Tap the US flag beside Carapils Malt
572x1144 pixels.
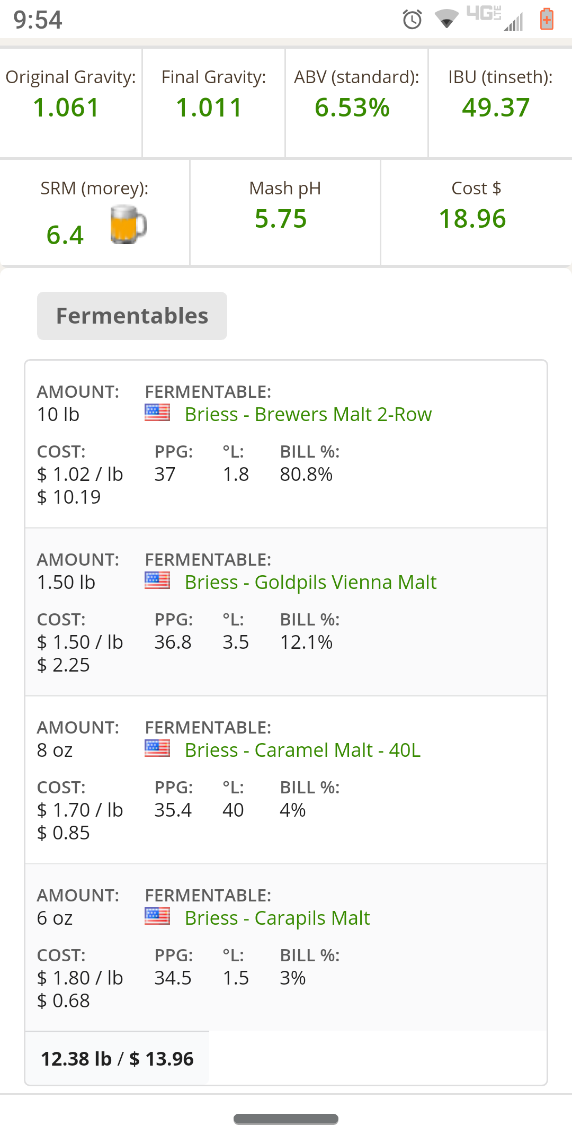click(157, 916)
